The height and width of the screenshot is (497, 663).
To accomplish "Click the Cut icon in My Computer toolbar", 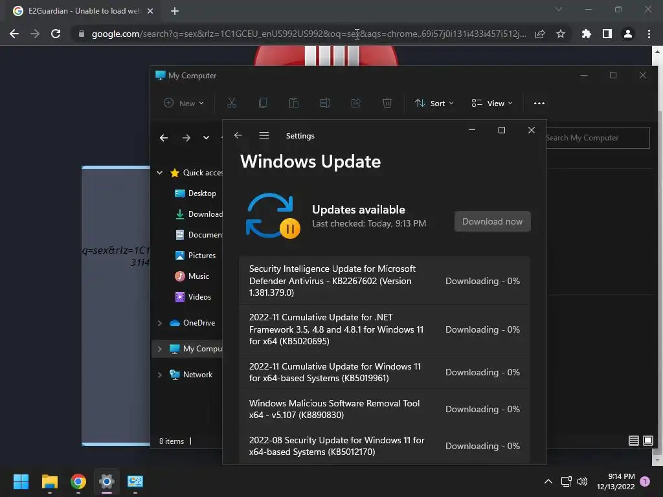I will point(232,103).
